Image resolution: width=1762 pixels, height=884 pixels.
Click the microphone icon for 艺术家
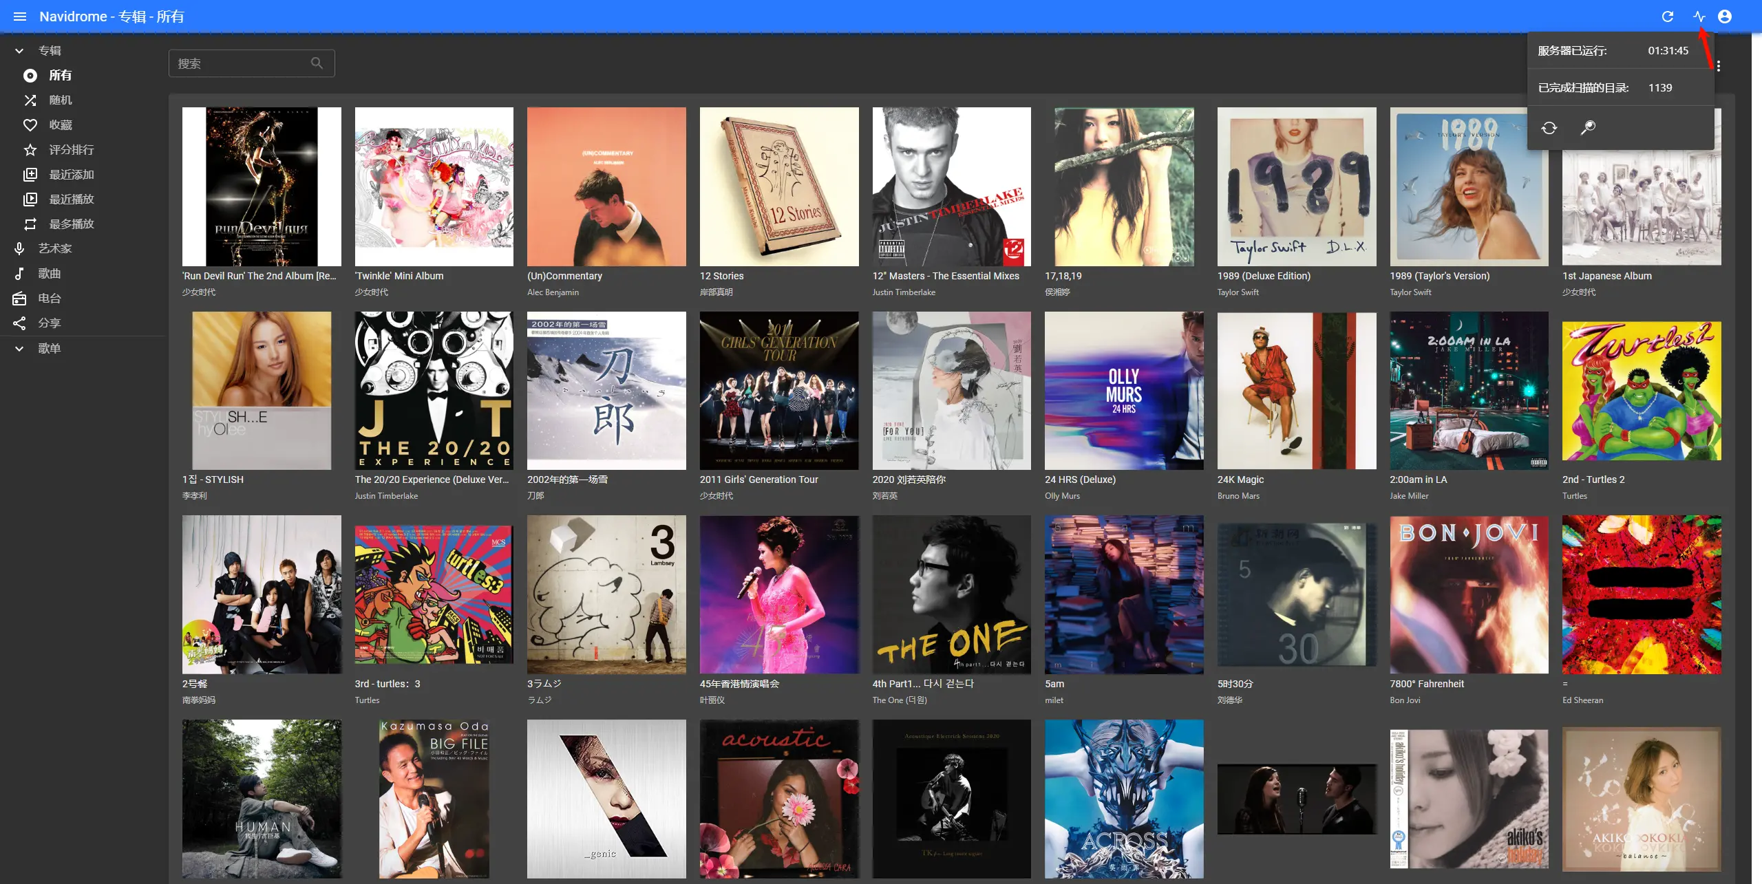[x=19, y=249]
